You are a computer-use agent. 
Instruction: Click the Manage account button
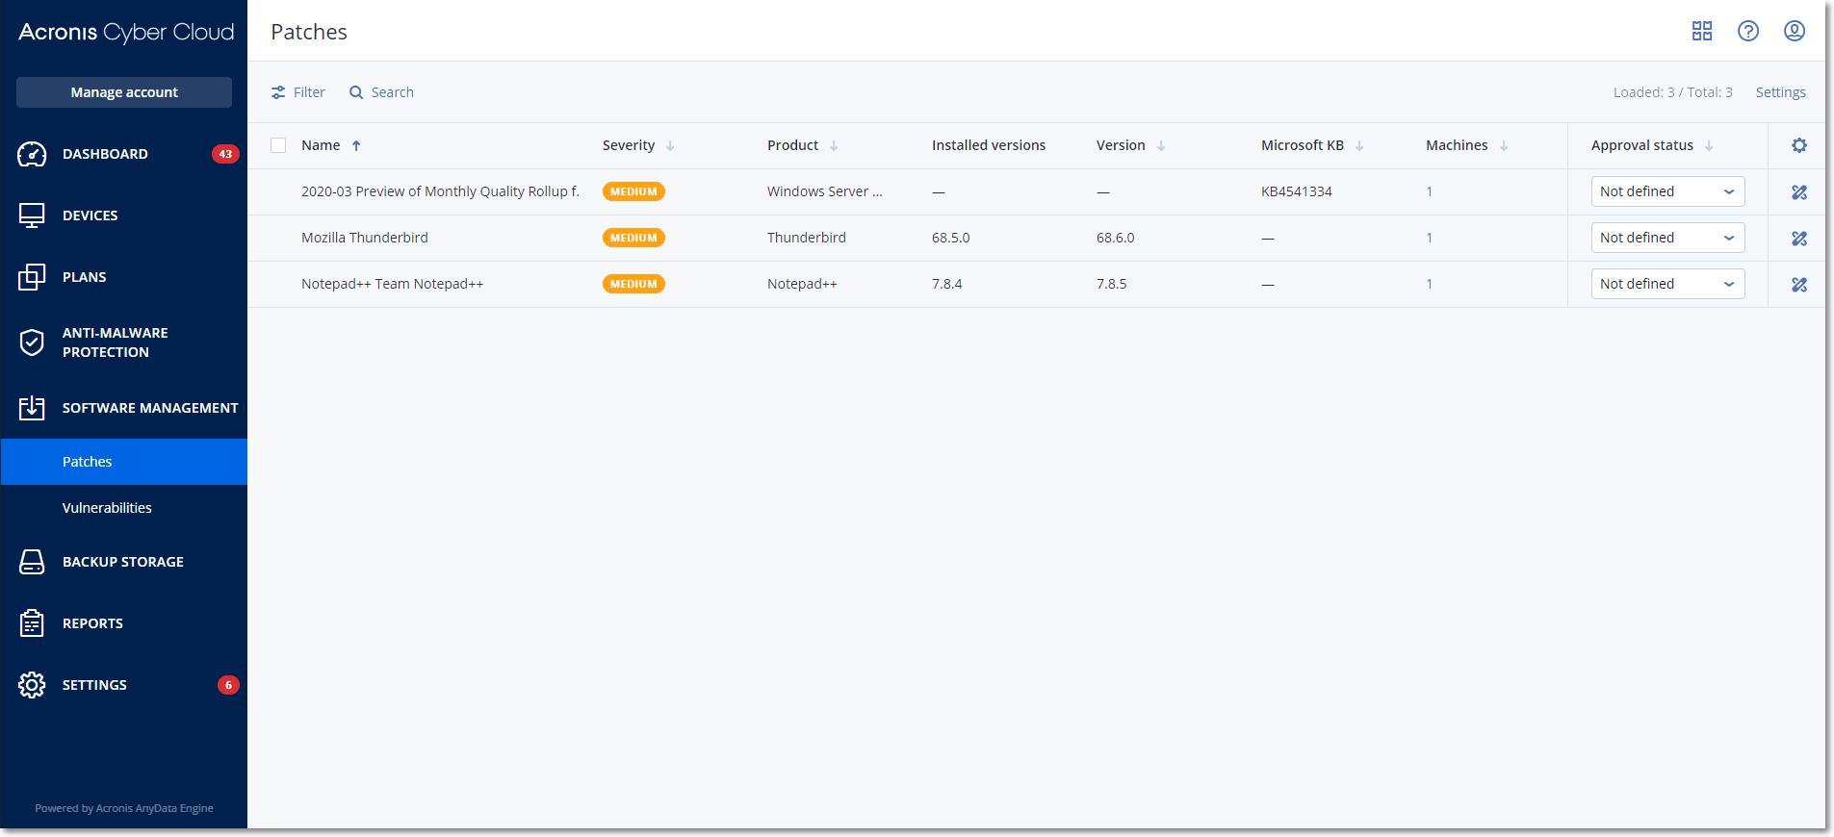pos(124,92)
